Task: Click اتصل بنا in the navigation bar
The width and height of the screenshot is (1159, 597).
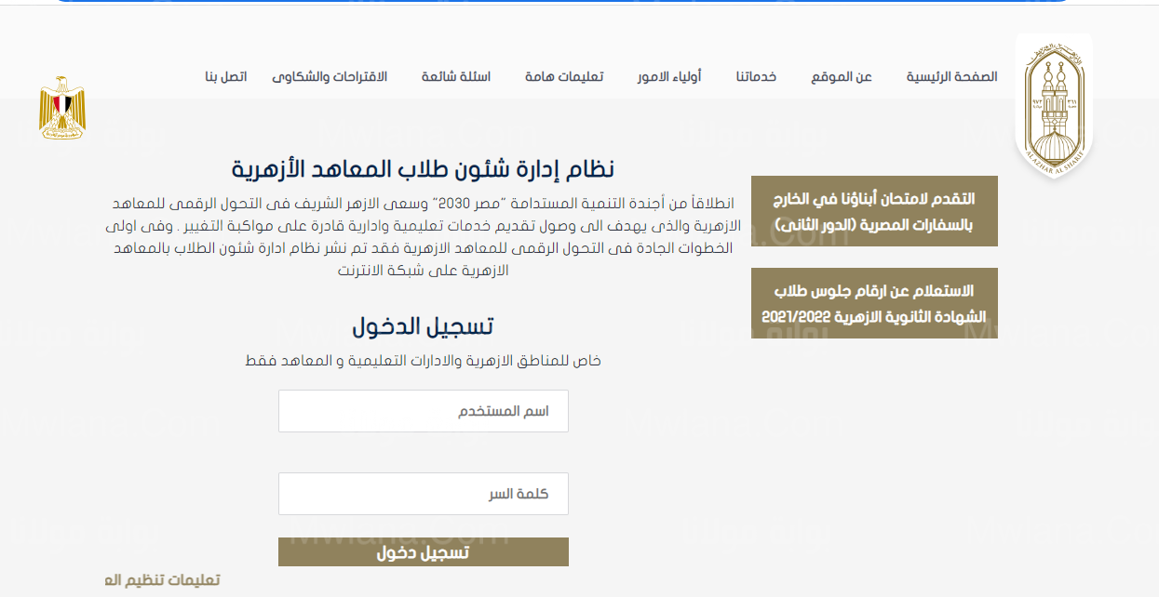Action: [226, 76]
